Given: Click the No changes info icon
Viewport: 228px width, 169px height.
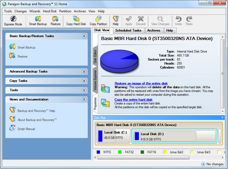Looking at the screenshot, I should pos(203,164).
